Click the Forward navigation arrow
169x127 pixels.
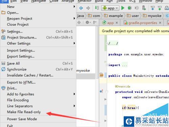point(88,8)
